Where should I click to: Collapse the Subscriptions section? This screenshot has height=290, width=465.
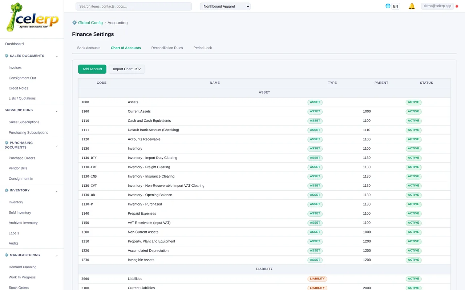57,111
